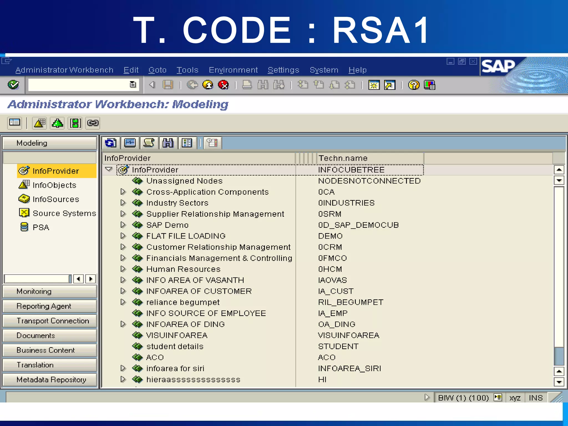Click the Refresh tree icon
Viewport: 568px width, 426px height.
pos(111,143)
